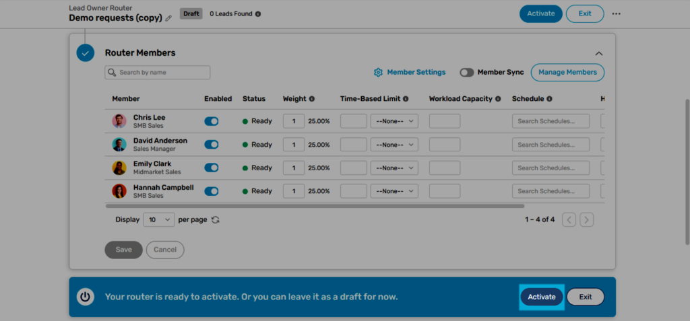Click the Manage Members button
Screen dimensions: 690x321
[x=567, y=72]
